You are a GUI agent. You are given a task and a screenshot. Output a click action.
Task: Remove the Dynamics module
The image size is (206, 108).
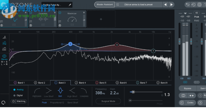[55, 13]
